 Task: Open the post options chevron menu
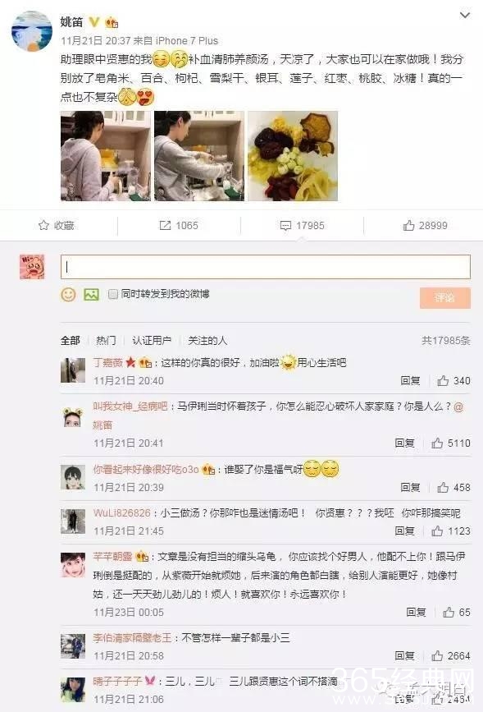(x=465, y=16)
